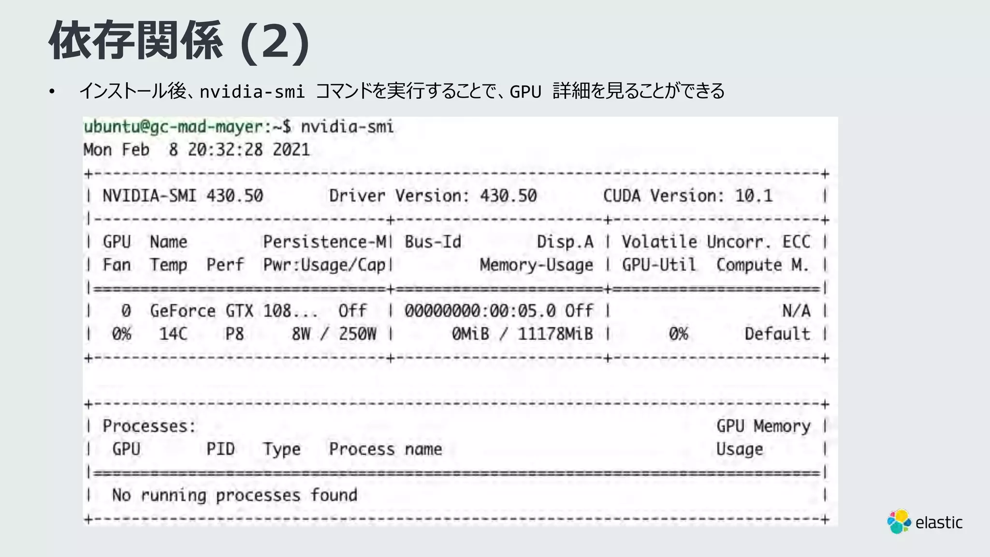The image size is (990, 557).
Task: Click No running processes found
Action: click(234, 495)
